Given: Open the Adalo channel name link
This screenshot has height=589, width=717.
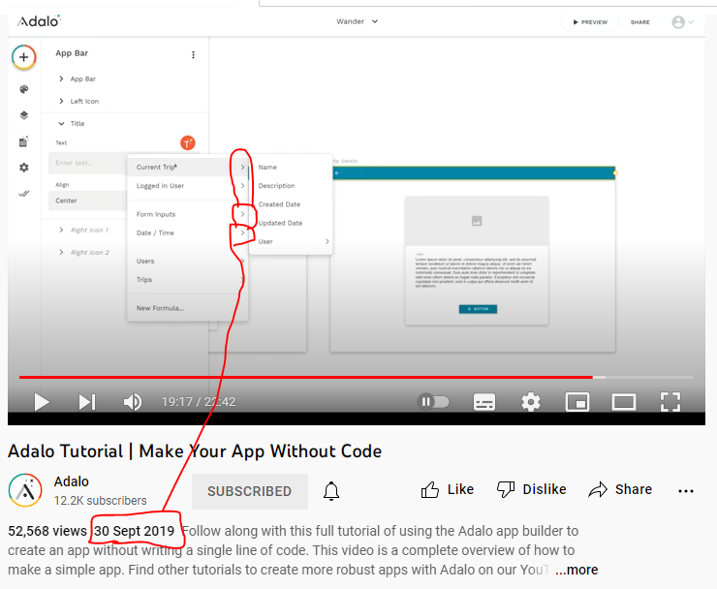Looking at the screenshot, I should 72,481.
